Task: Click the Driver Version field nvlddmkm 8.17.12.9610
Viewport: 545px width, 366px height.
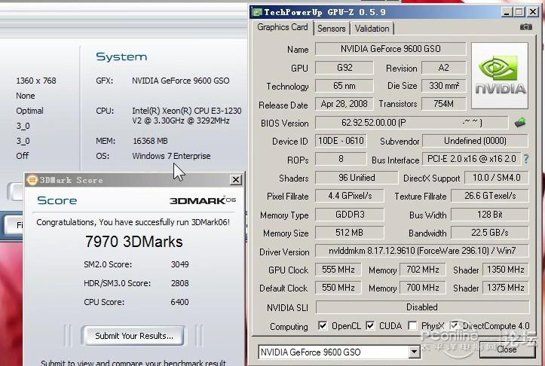Action: 422,250
